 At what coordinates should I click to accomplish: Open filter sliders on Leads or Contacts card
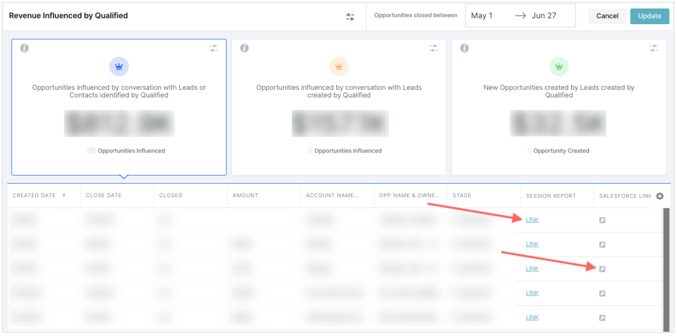(214, 48)
